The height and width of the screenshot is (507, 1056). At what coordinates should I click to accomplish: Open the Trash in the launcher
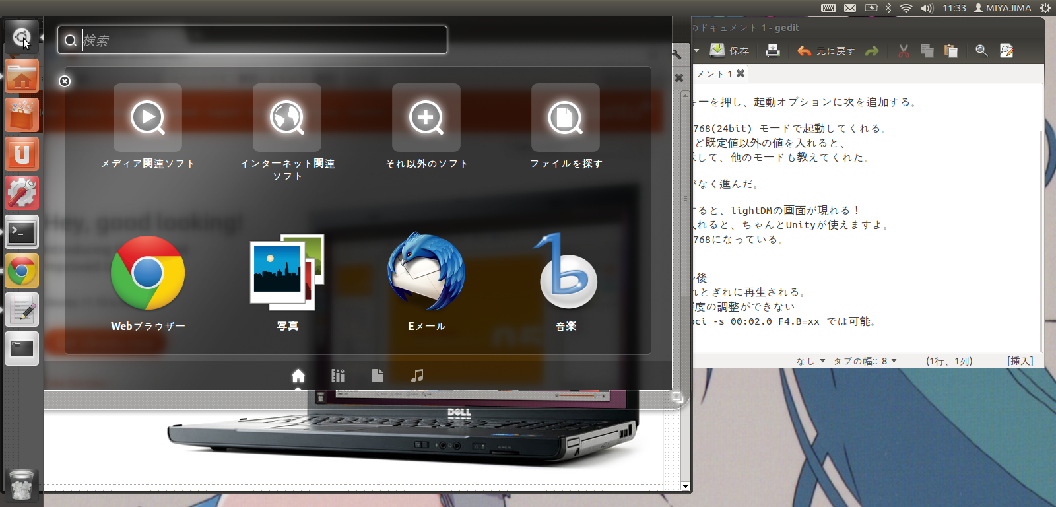tap(22, 485)
